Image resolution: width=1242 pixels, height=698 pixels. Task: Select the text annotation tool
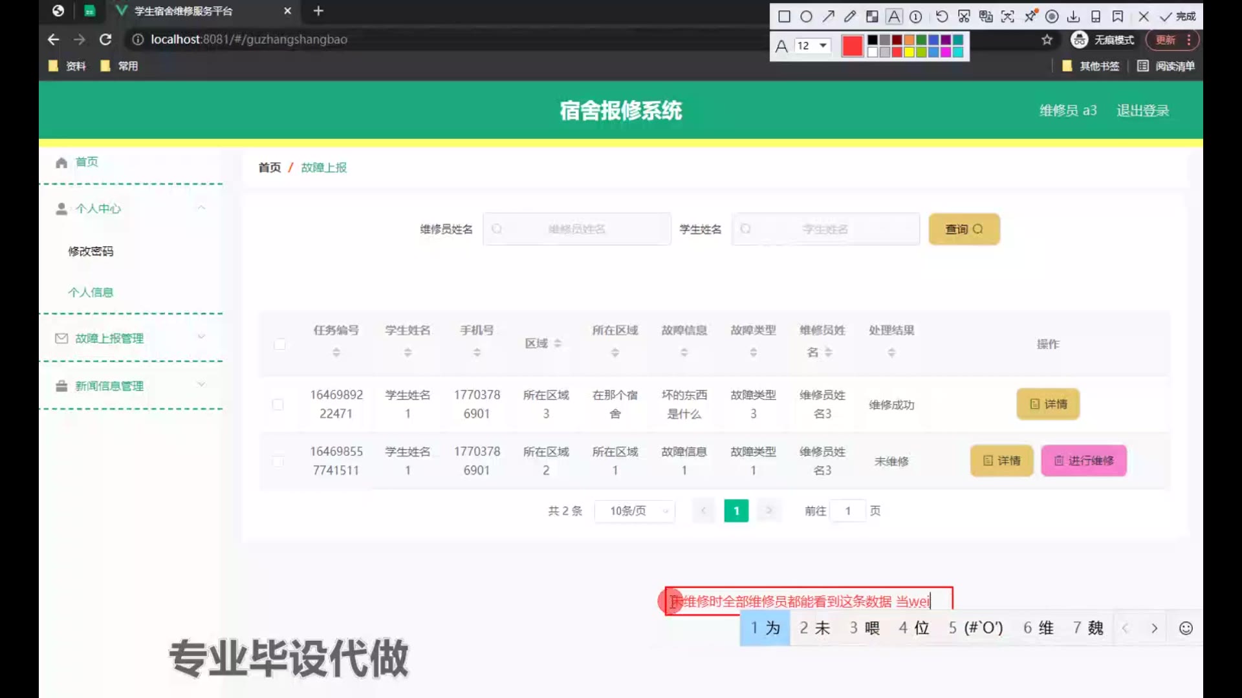(x=894, y=17)
